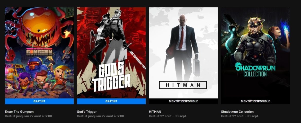
Task: Open the Enter The Gungeon cover art
Action: pyautogui.click(x=39, y=53)
